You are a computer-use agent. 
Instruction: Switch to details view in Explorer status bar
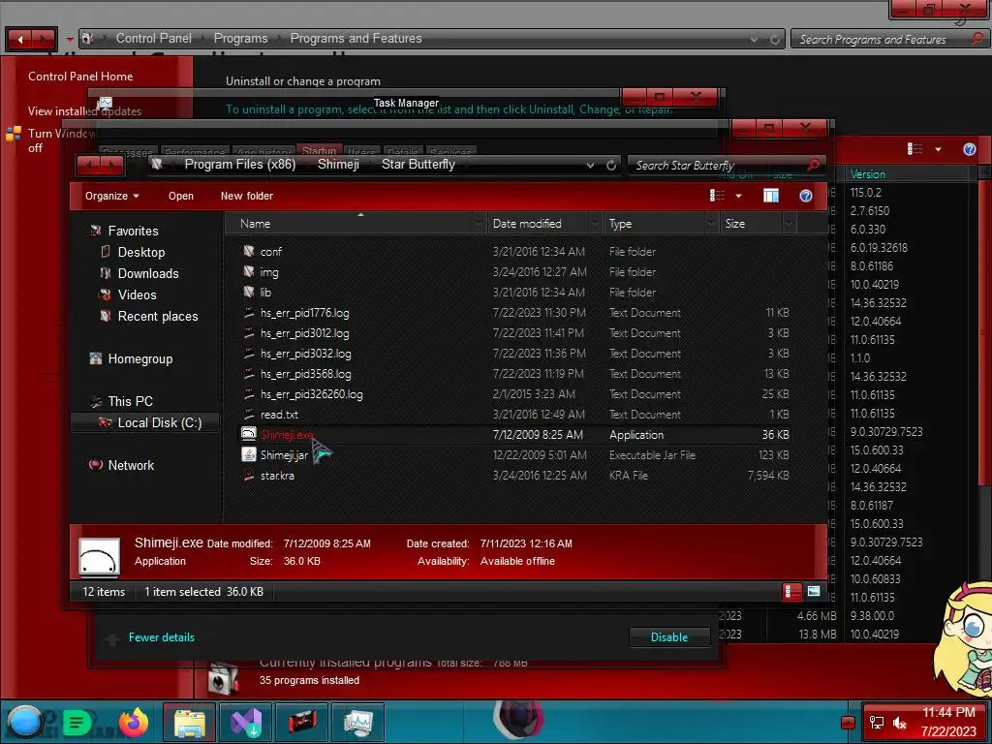click(x=792, y=592)
